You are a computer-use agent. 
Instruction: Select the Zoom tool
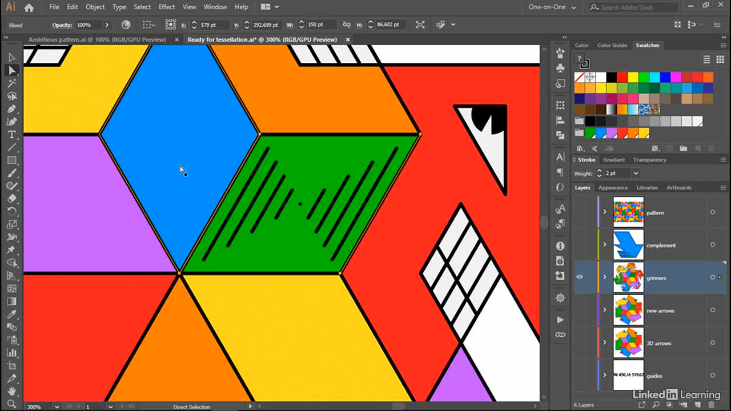(x=11, y=404)
